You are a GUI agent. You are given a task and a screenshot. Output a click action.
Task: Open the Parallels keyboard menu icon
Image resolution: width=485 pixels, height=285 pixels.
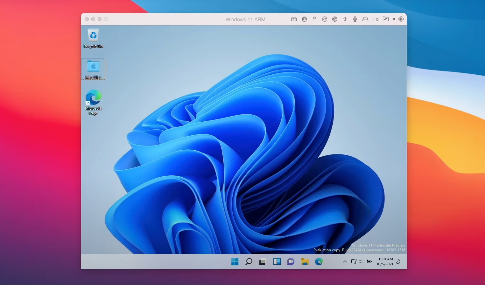[x=294, y=19]
